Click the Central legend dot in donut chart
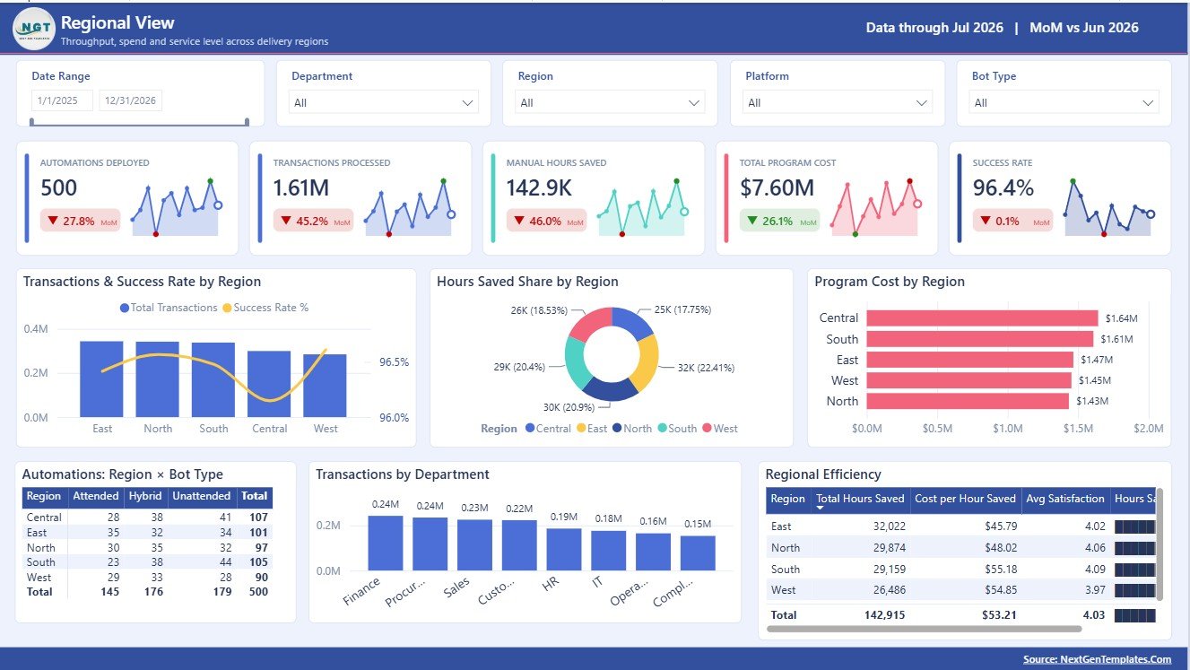 (x=530, y=429)
